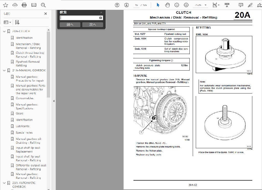
Task: Click the print icon in toolbar
Action: click(x=24, y=5)
